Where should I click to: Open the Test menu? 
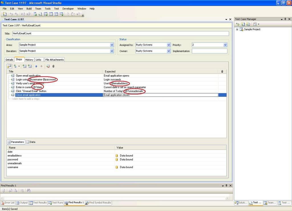click(56, 9)
